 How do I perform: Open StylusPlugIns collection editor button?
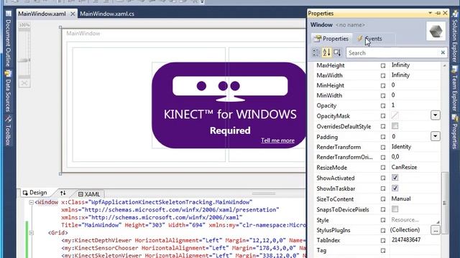click(436, 230)
